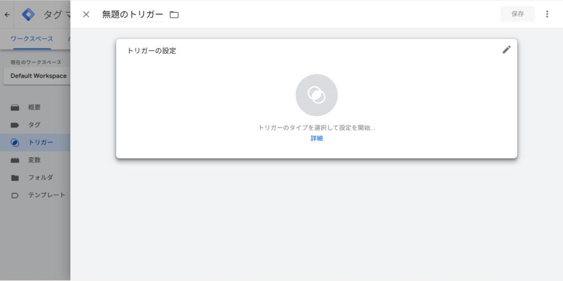Open the 変数 variables icon in the sidebar
Screen dimensions: 563x281
[15, 160]
